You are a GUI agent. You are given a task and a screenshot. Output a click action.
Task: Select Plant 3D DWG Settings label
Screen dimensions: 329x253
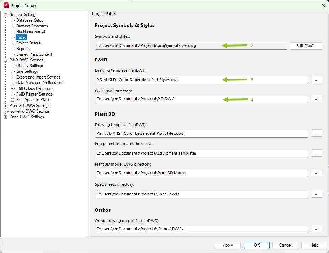point(30,106)
